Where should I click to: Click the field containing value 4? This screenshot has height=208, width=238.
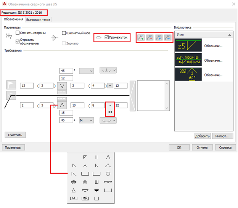(98, 86)
